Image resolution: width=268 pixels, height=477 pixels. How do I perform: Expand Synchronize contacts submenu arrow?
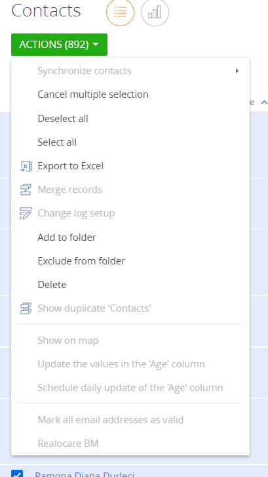pyautogui.click(x=237, y=71)
